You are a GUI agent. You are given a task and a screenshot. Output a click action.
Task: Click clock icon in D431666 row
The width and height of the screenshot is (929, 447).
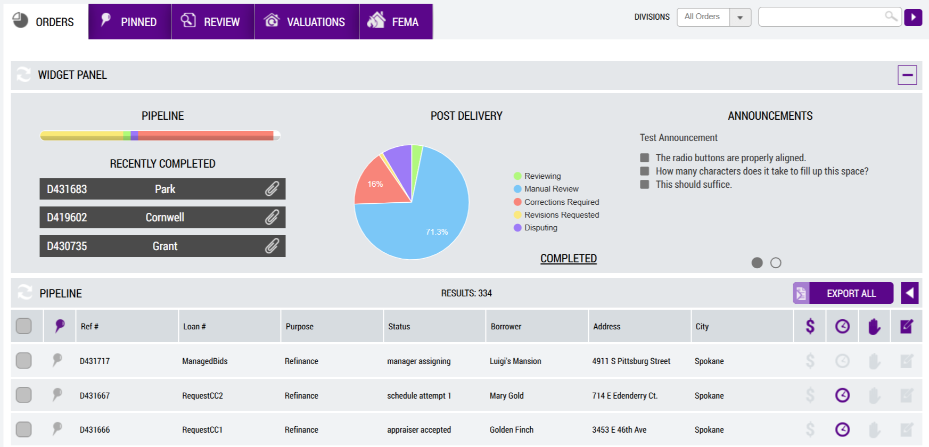click(x=842, y=429)
